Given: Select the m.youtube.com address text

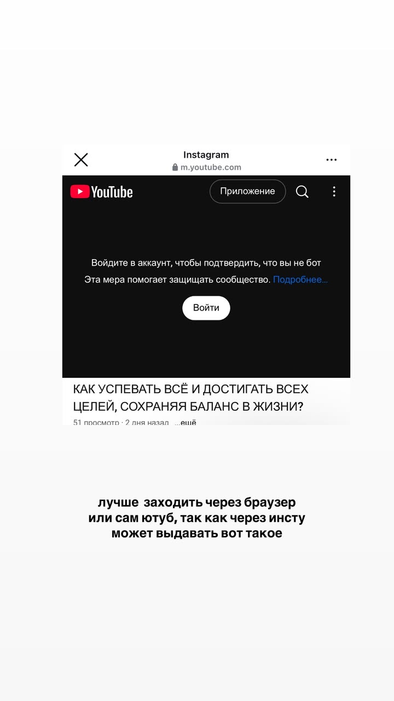Looking at the screenshot, I should pyautogui.click(x=211, y=168).
